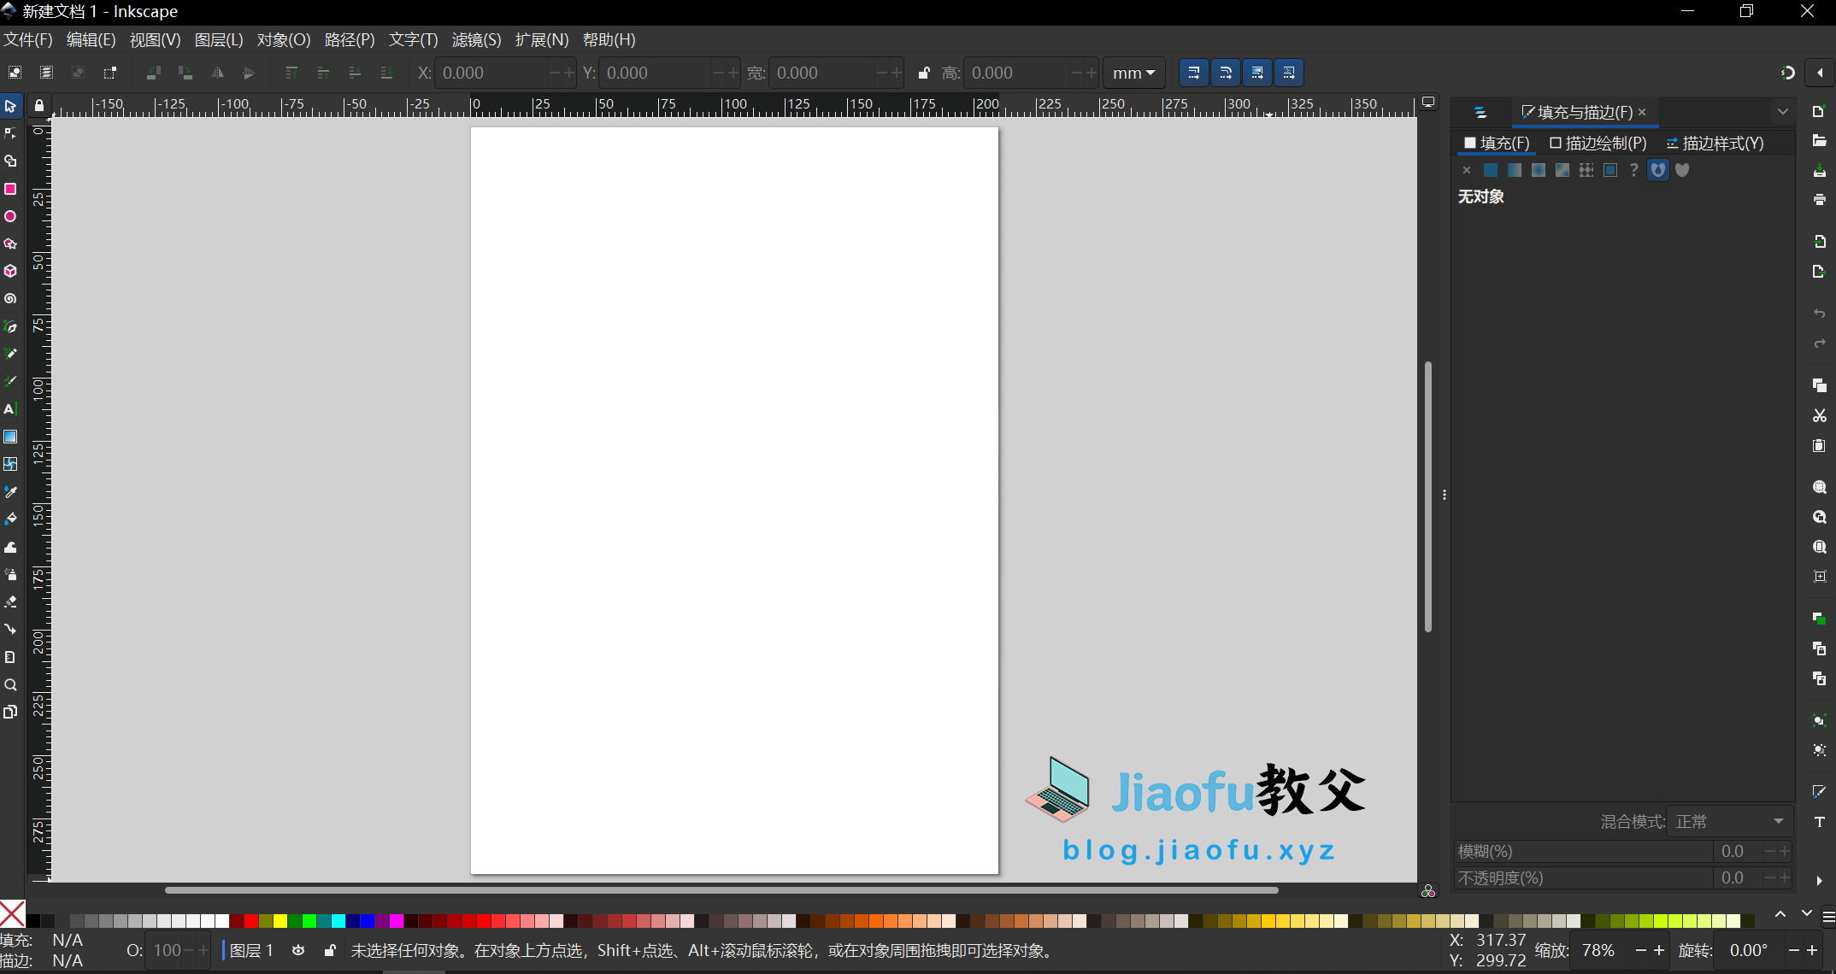Select the Spiral tool
Viewport: 1836px width, 974px height.
click(10, 299)
